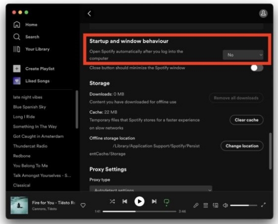Seek within the song progress bar
Screen dimensions: 278x224
pyautogui.click(x=140, y=211)
